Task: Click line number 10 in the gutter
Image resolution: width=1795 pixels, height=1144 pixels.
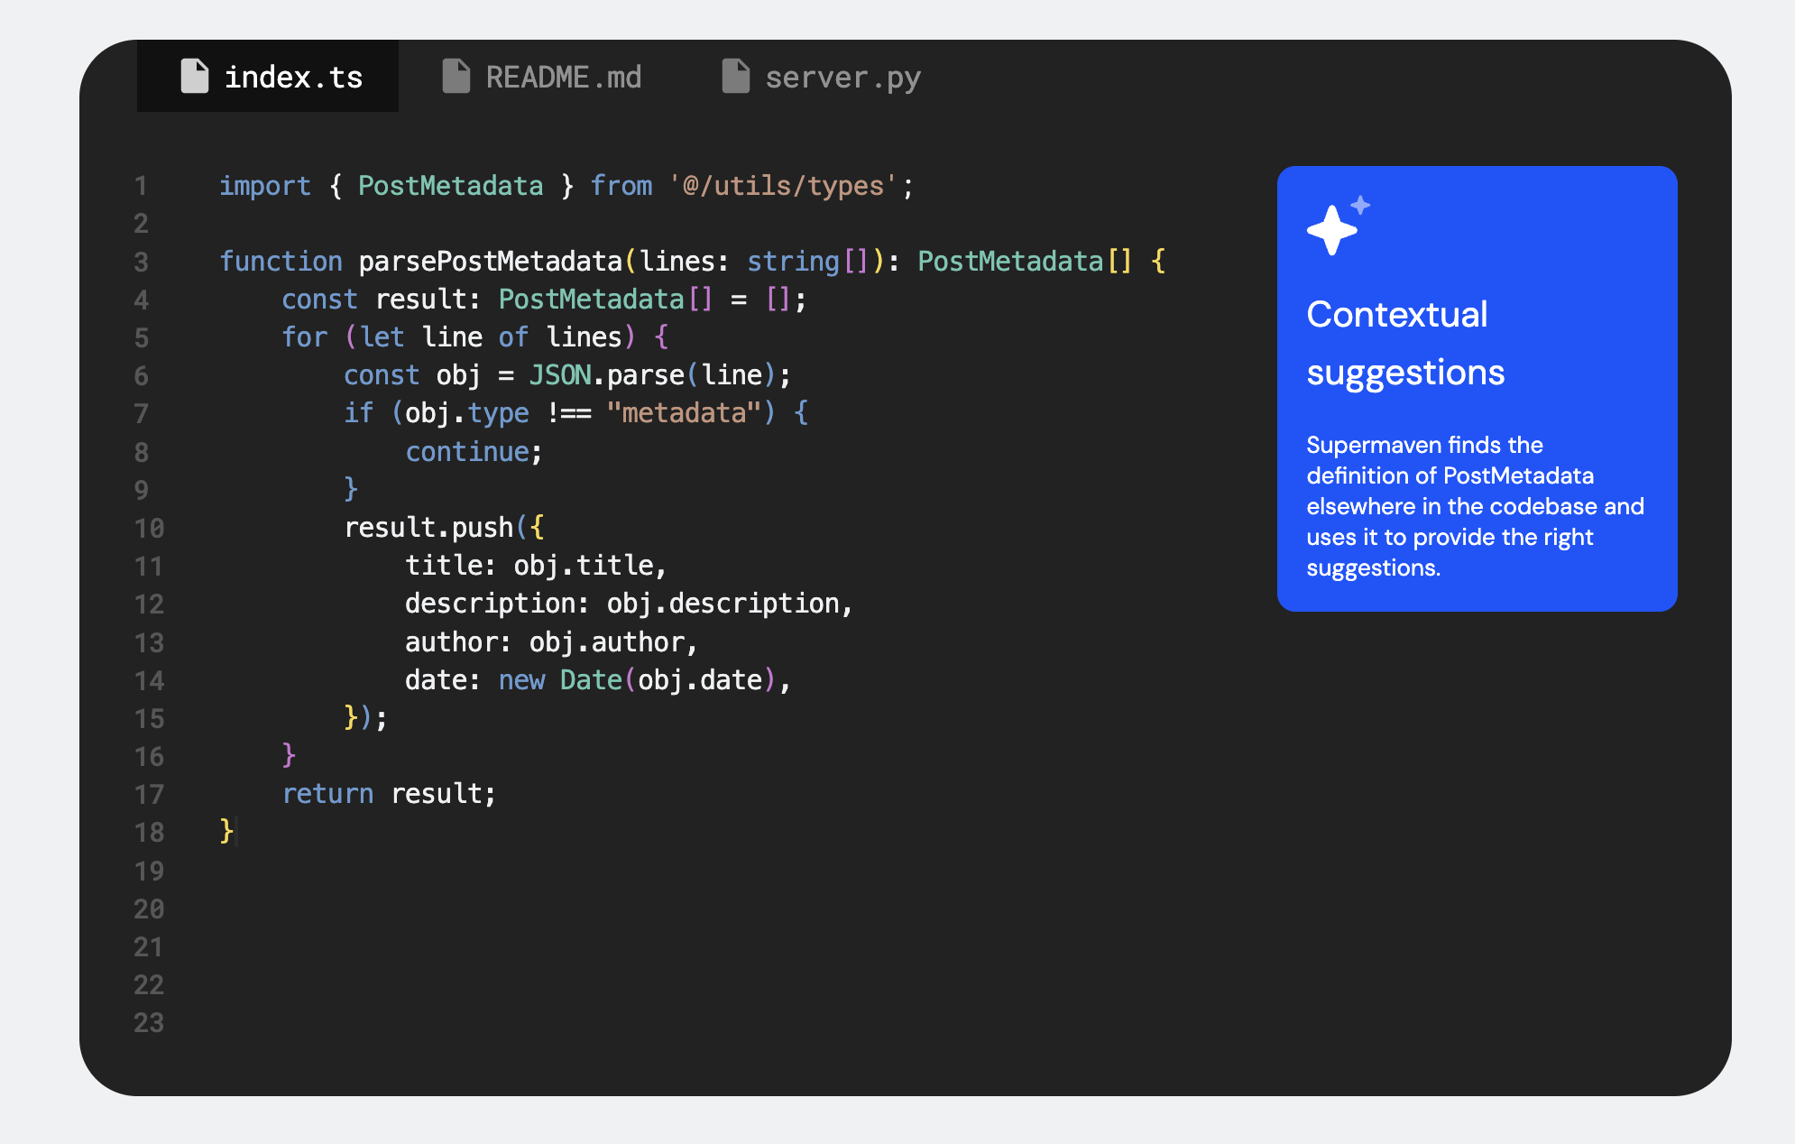Action: click(149, 528)
